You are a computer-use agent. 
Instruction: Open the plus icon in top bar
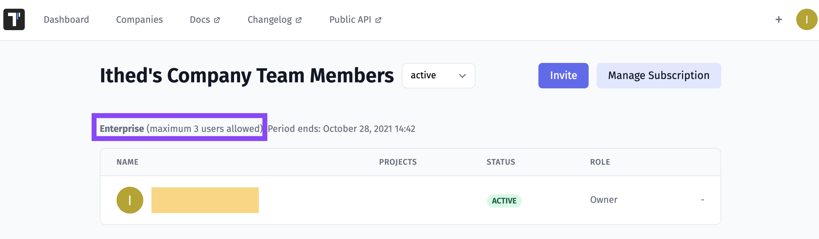(x=779, y=19)
